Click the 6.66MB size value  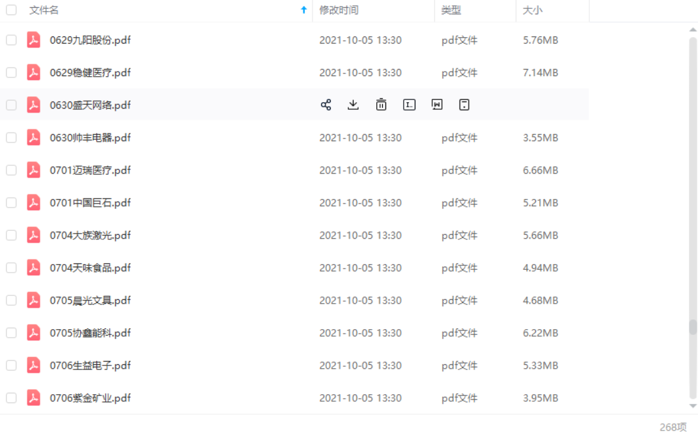[x=540, y=170]
